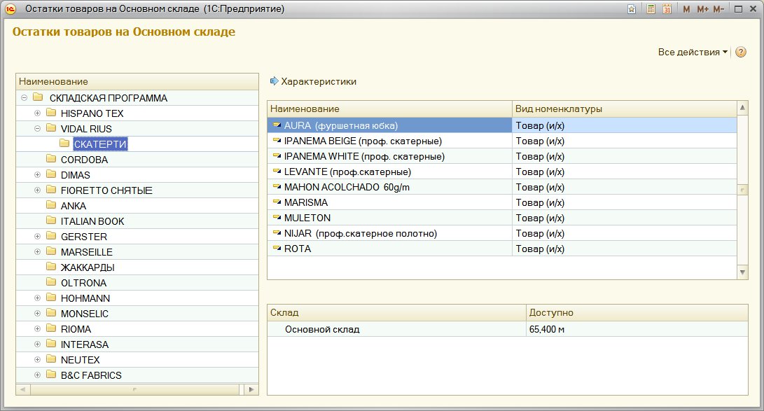Click the M- memory subtract button

[x=718, y=9]
